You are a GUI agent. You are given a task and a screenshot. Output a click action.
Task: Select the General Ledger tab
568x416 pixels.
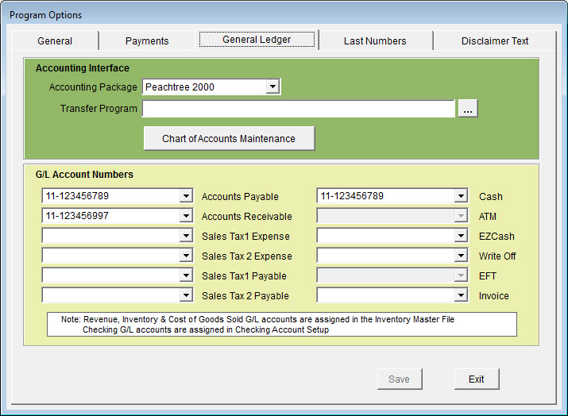[x=257, y=40]
